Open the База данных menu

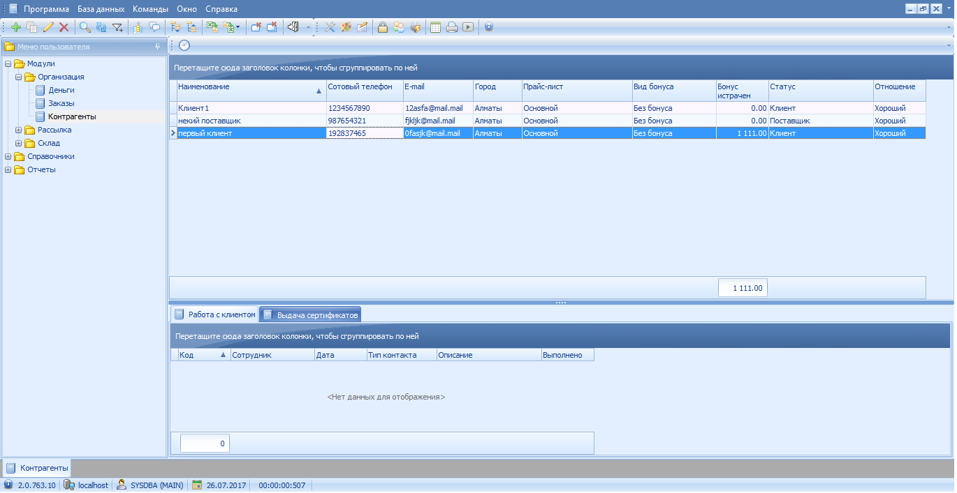pyautogui.click(x=101, y=9)
